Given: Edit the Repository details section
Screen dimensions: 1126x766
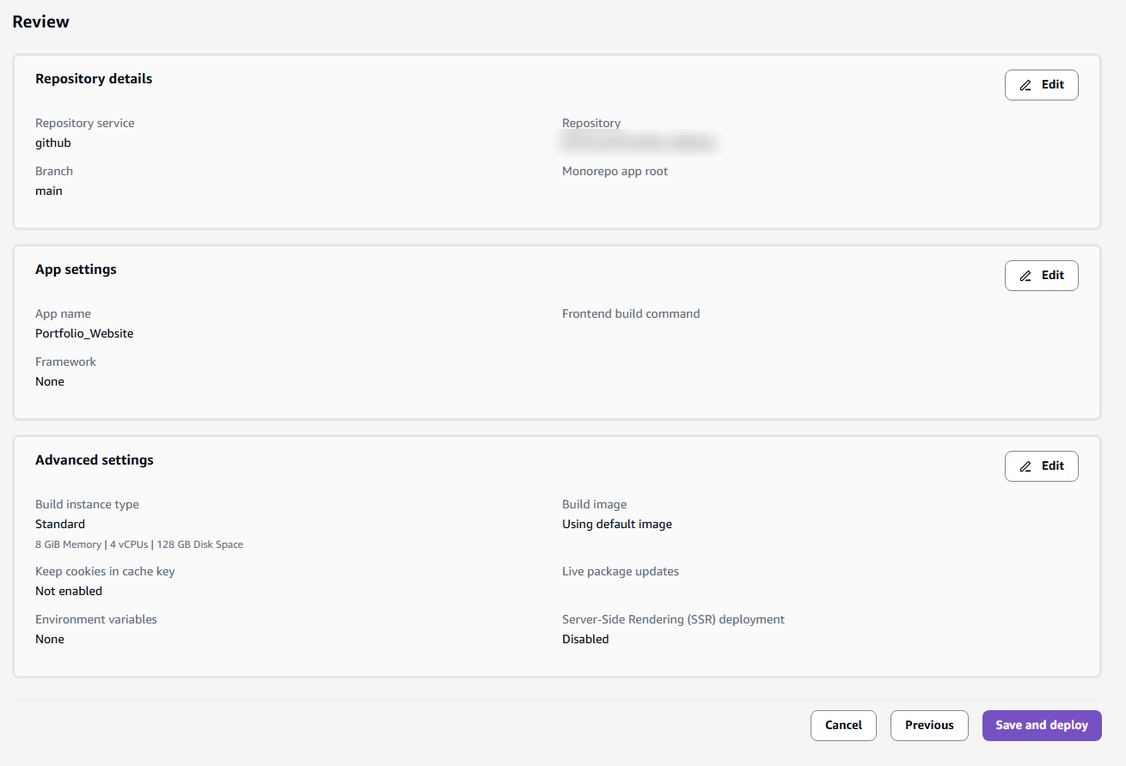Looking at the screenshot, I should tap(1041, 84).
